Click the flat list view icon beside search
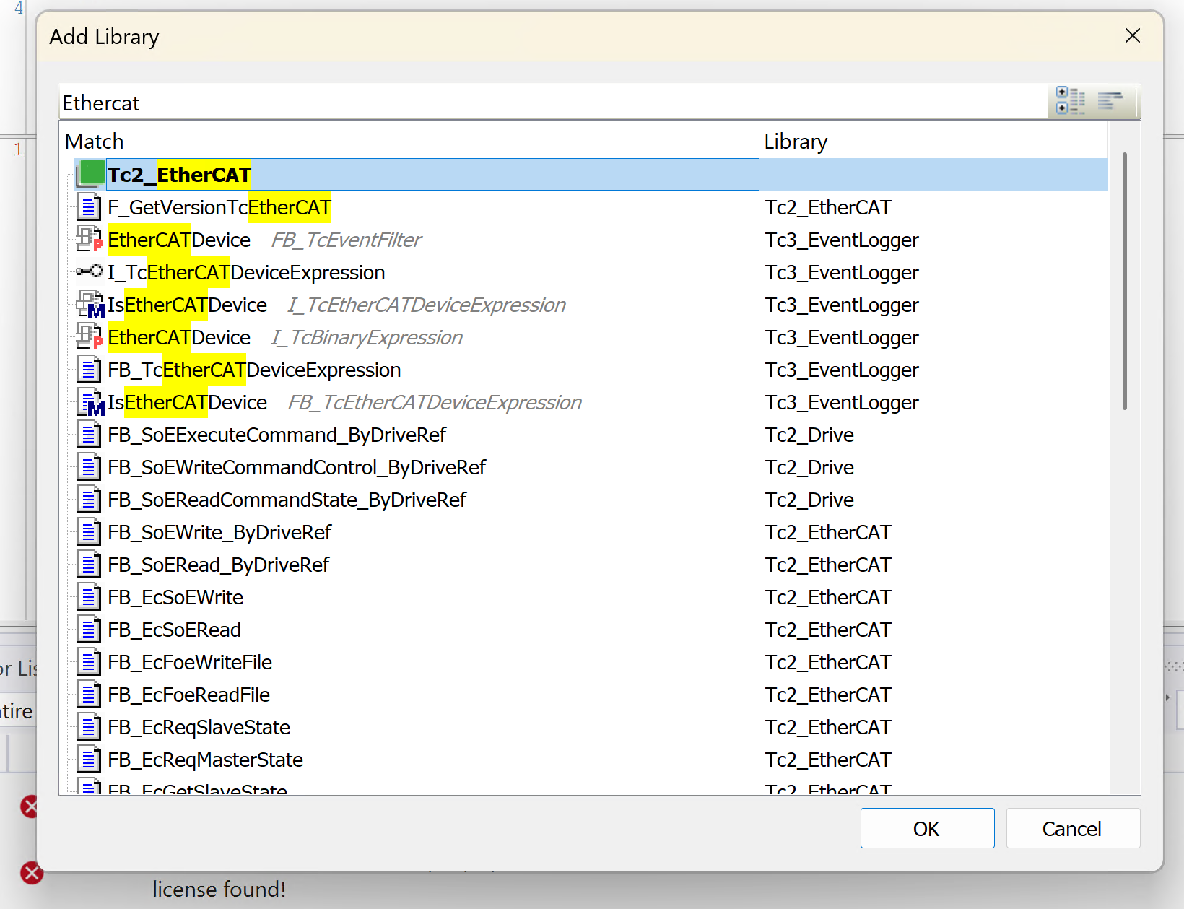1184x909 pixels. pos(1110,101)
